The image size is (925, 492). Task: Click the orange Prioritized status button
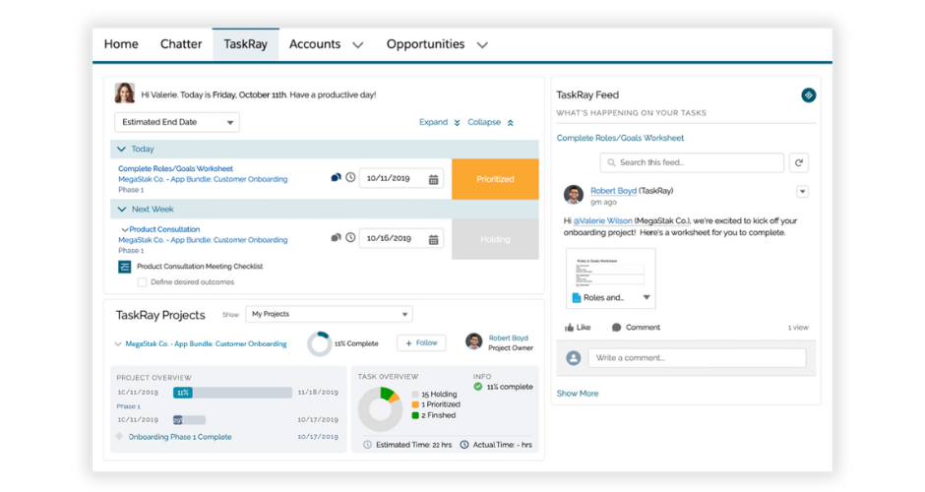[496, 179]
